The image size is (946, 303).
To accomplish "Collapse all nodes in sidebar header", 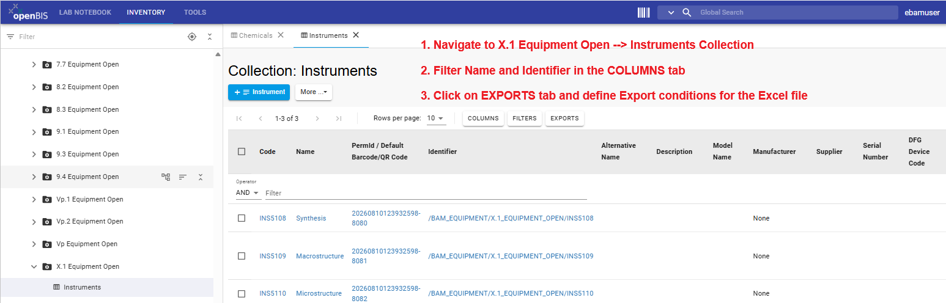I will (210, 37).
